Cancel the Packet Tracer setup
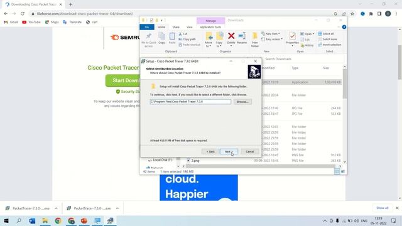 [x=250, y=152]
